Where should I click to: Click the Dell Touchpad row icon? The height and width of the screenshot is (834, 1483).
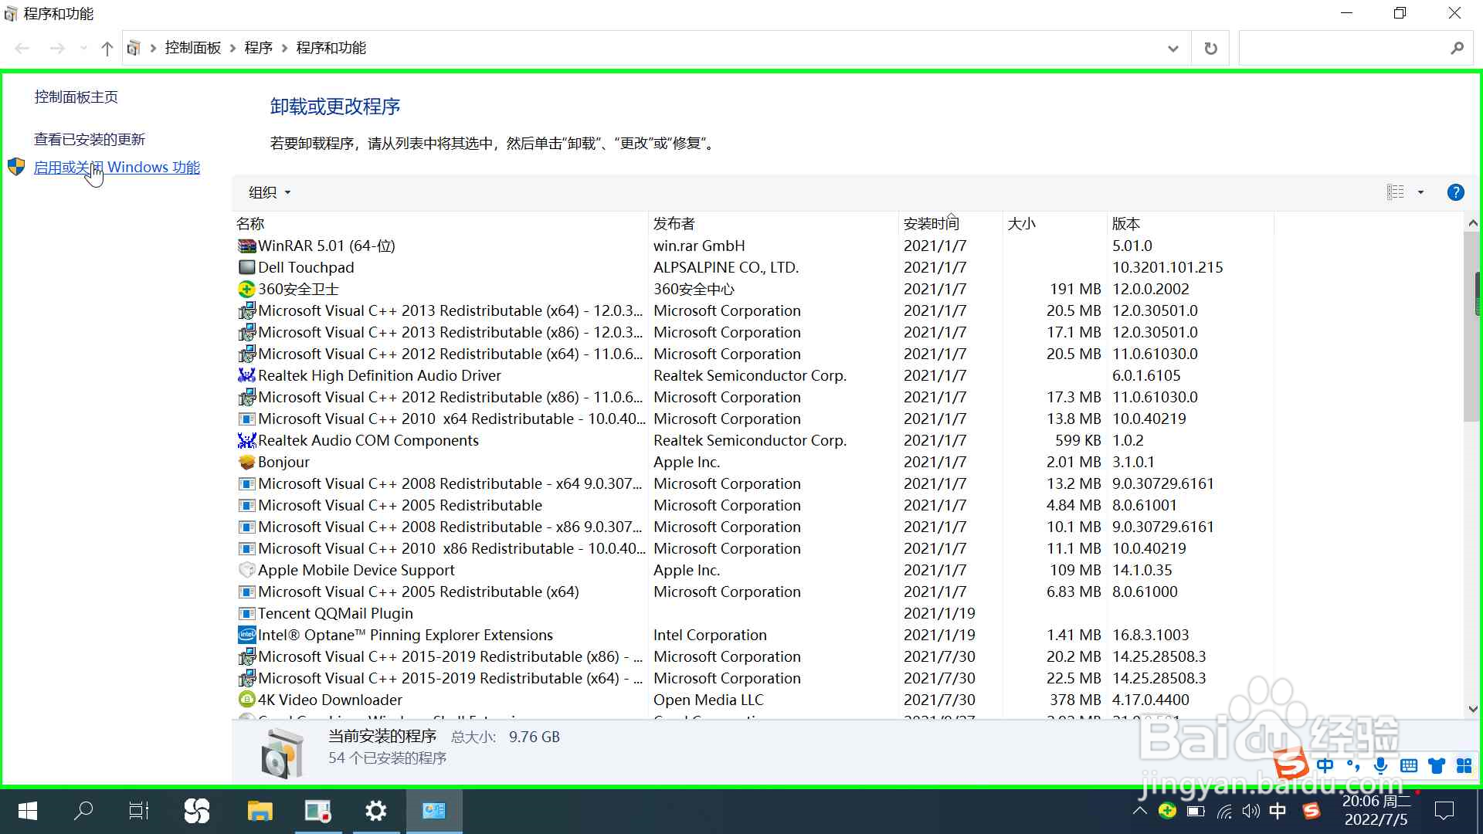pyautogui.click(x=246, y=267)
